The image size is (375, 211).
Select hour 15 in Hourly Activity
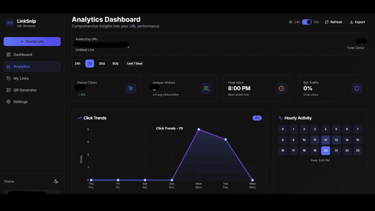click(358, 140)
